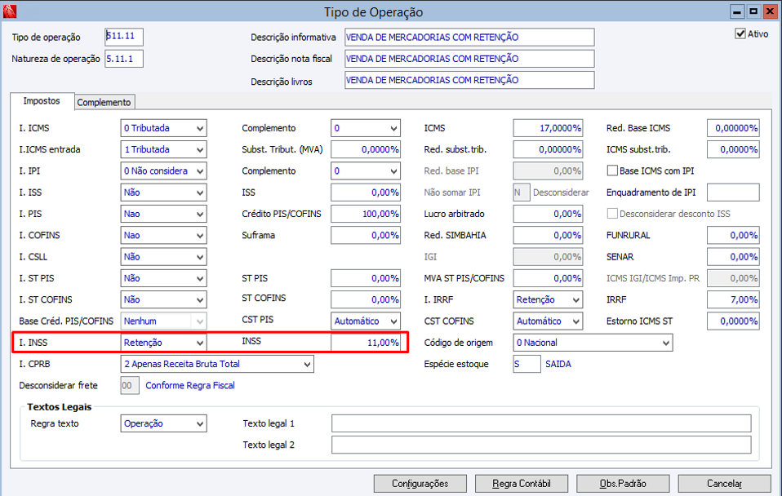Click the IRRF percentage field
782x496 pixels.
(x=733, y=299)
